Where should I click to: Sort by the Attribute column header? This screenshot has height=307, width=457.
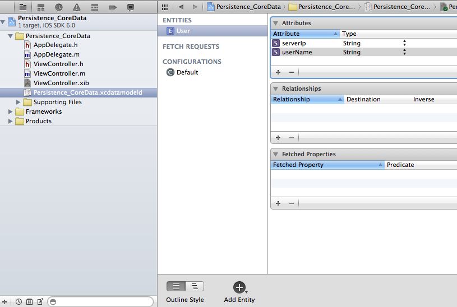point(305,34)
